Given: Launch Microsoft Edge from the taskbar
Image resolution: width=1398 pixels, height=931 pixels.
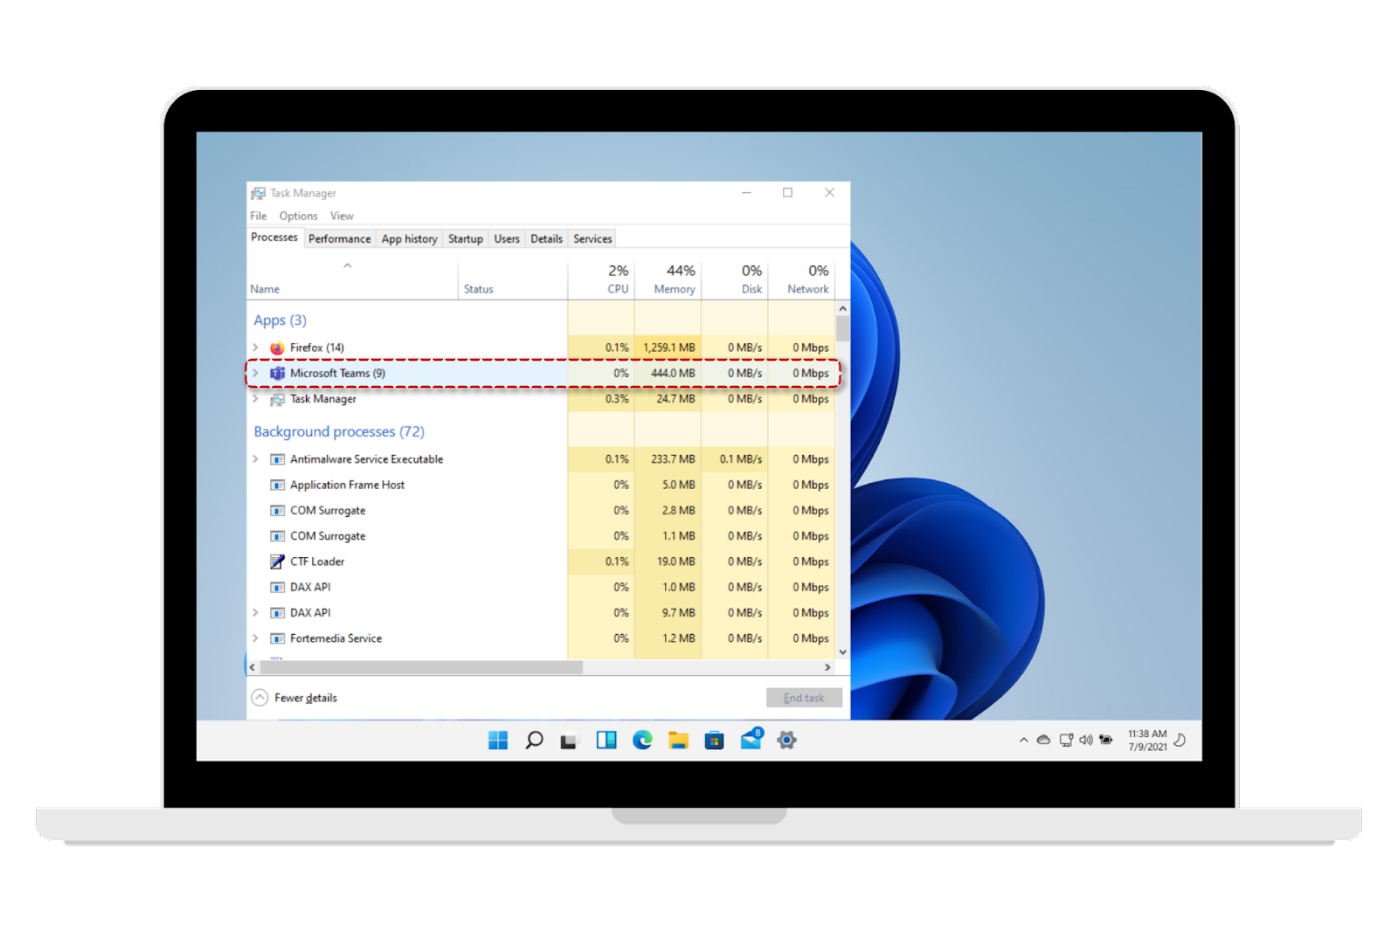Looking at the screenshot, I should point(642,741).
